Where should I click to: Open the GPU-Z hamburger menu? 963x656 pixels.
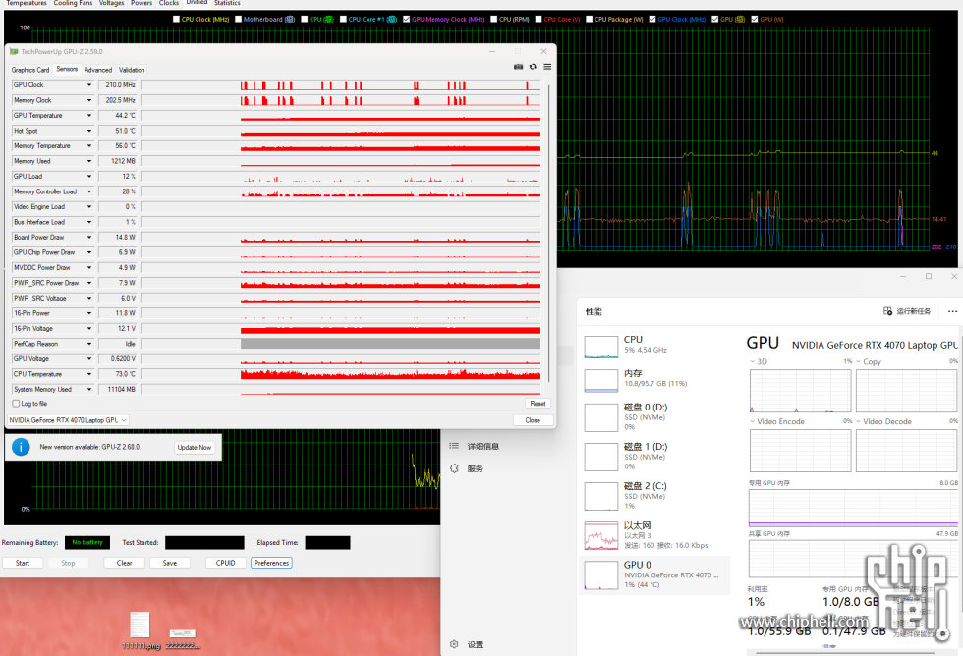pyautogui.click(x=547, y=67)
